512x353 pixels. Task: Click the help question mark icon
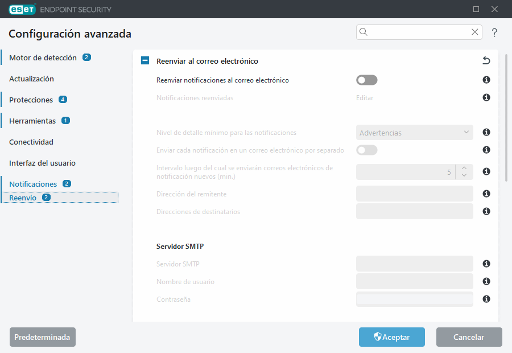pyautogui.click(x=494, y=32)
